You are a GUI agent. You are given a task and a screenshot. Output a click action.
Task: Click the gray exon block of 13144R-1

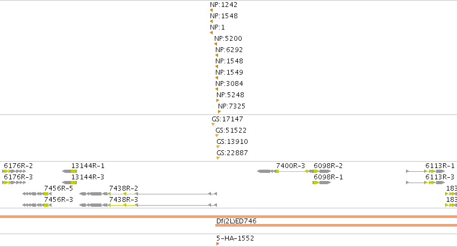coord(67,171)
